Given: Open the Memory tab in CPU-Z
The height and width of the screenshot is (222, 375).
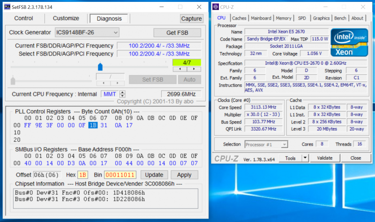Looking at the screenshot, I should [x=284, y=18].
